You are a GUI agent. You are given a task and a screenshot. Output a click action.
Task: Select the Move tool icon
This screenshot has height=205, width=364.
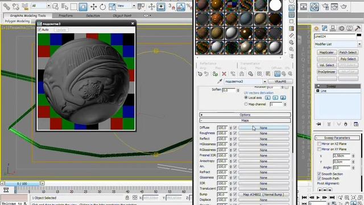coord(93,7)
